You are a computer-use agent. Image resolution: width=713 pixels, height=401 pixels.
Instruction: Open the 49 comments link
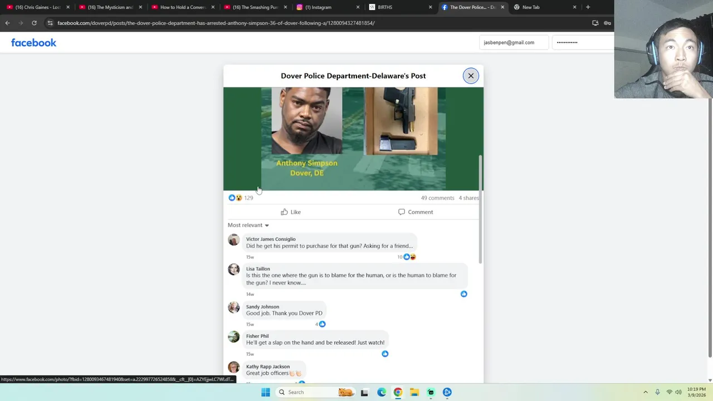437,198
